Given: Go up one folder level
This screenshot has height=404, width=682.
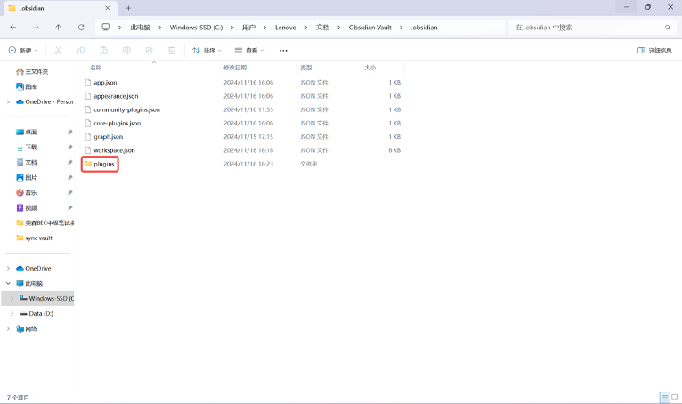Looking at the screenshot, I should pyautogui.click(x=58, y=27).
